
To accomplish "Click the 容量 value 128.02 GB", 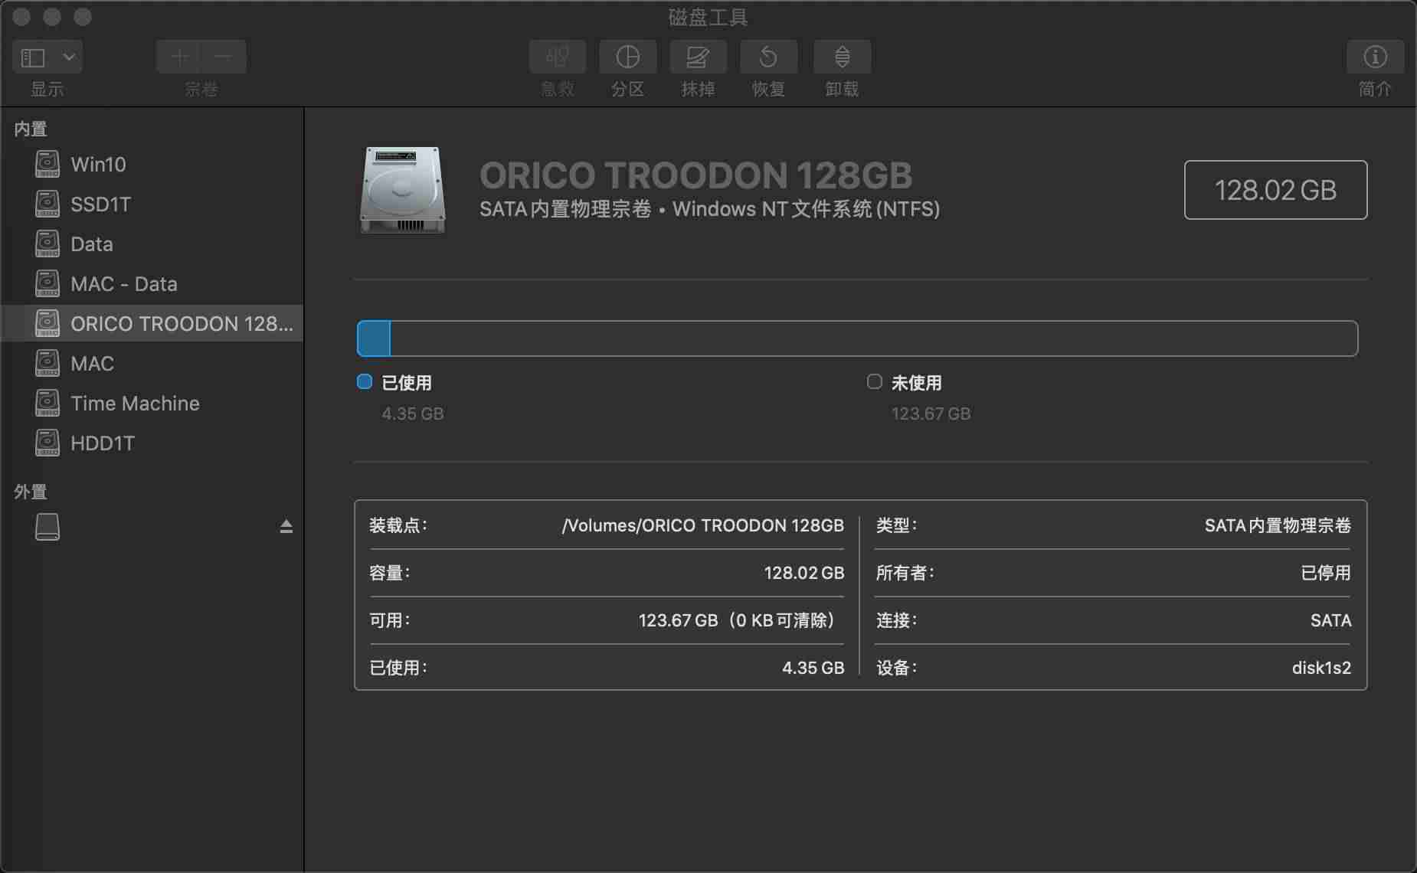I will [x=803, y=573].
